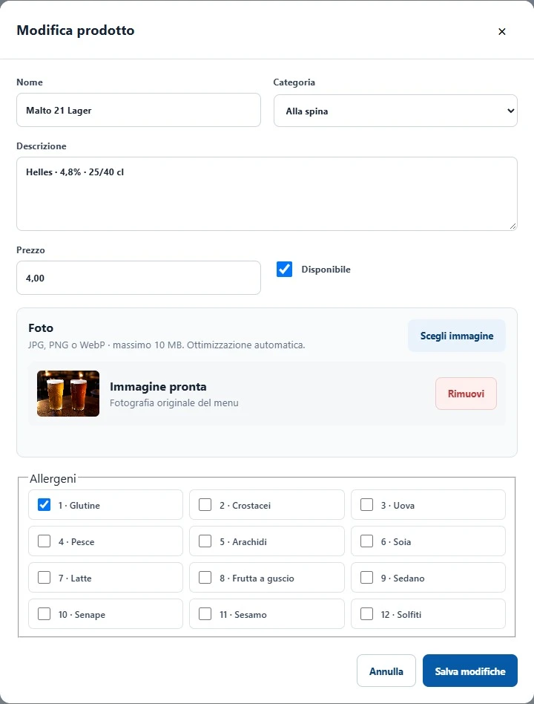The image size is (534, 704).
Task: Check the Crostacei allergen box
Action: tap(205, 505)
